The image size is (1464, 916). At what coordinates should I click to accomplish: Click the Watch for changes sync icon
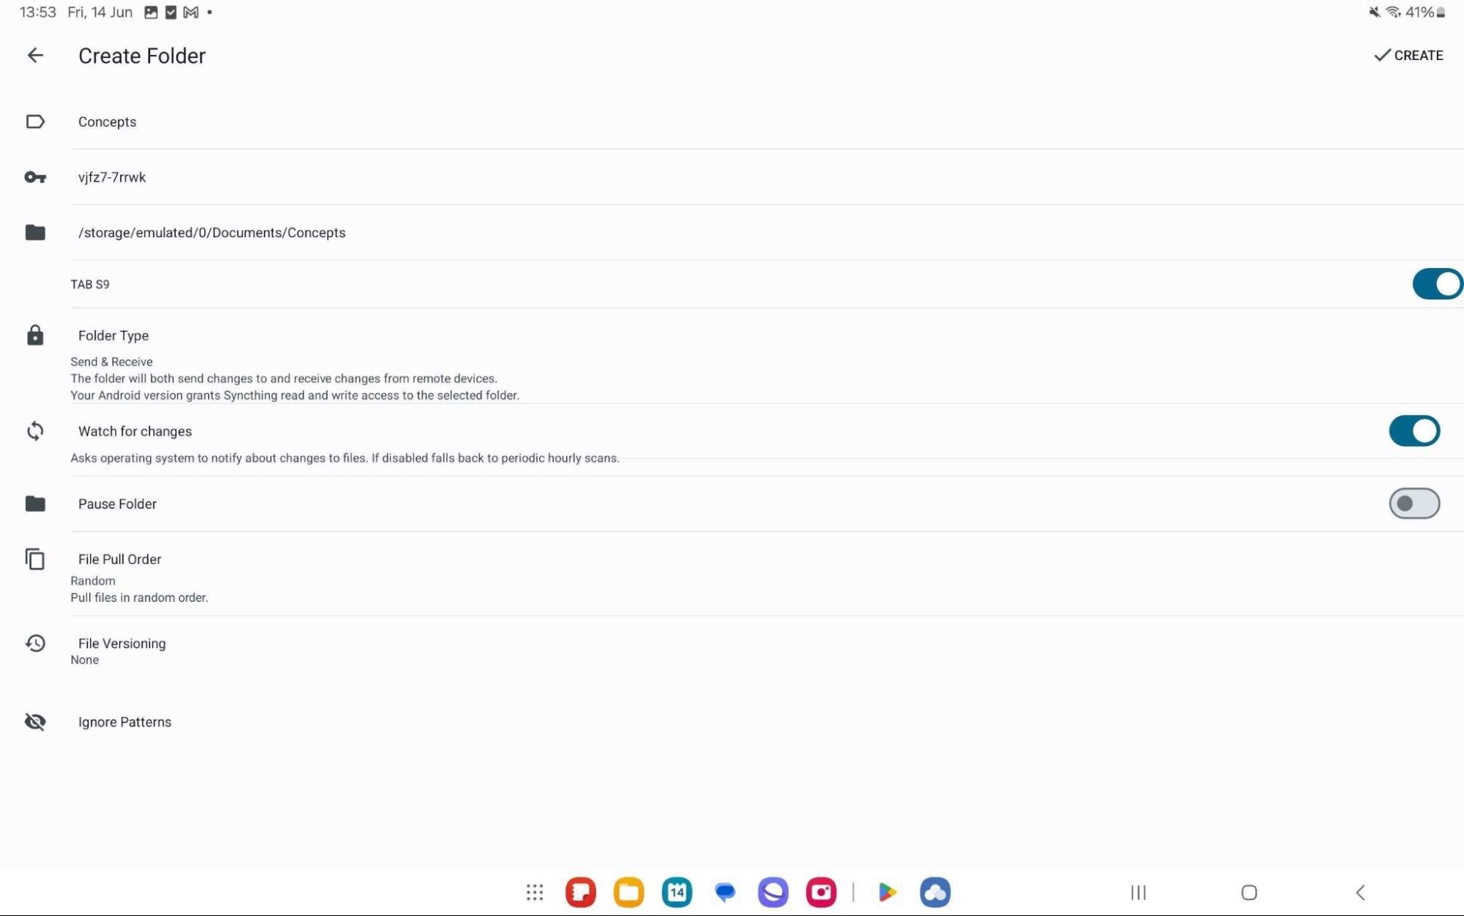[35, 431]
